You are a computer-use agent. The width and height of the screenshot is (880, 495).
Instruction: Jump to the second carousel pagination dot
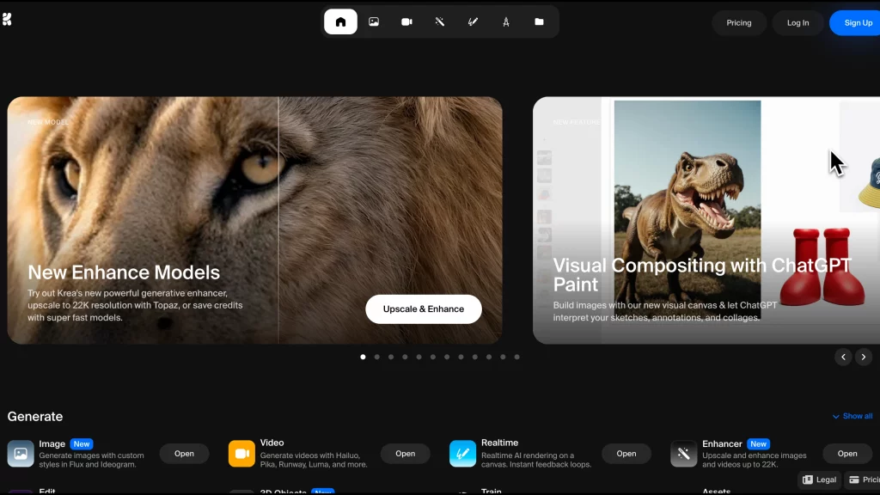376,357
